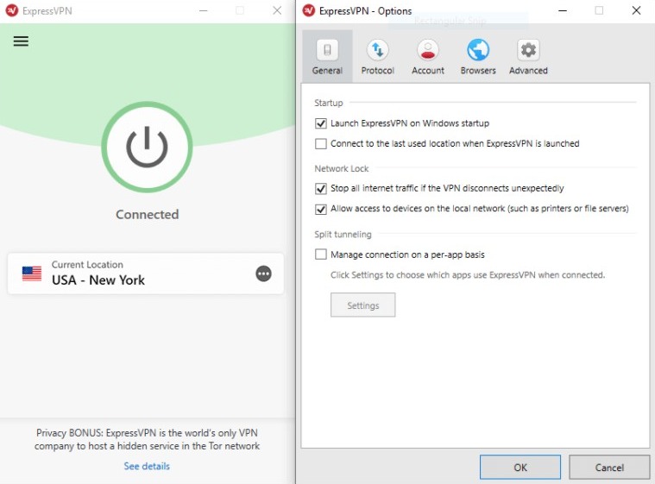The image size is (655, 484).
Task: Enable Manage connection on per-app basis
Action: click(x=321, y=255)
